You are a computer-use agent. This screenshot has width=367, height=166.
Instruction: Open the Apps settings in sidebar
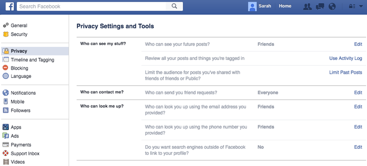16,127
